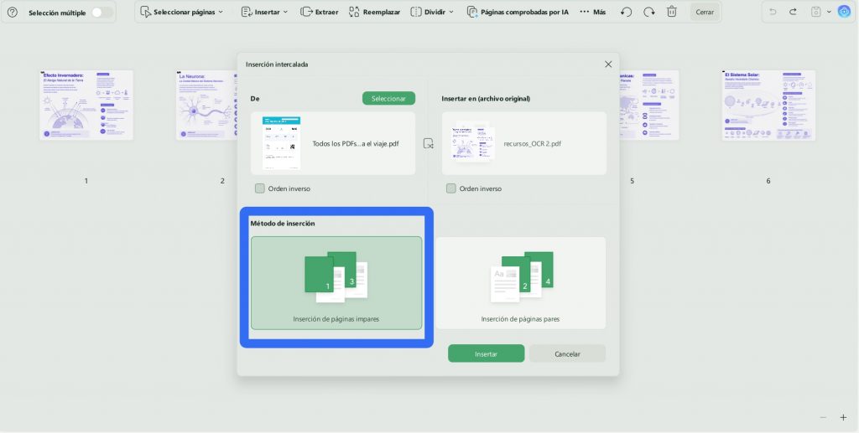Open the Más overflow menu
This screenshot has height=433, width=859.
[593, 12]
